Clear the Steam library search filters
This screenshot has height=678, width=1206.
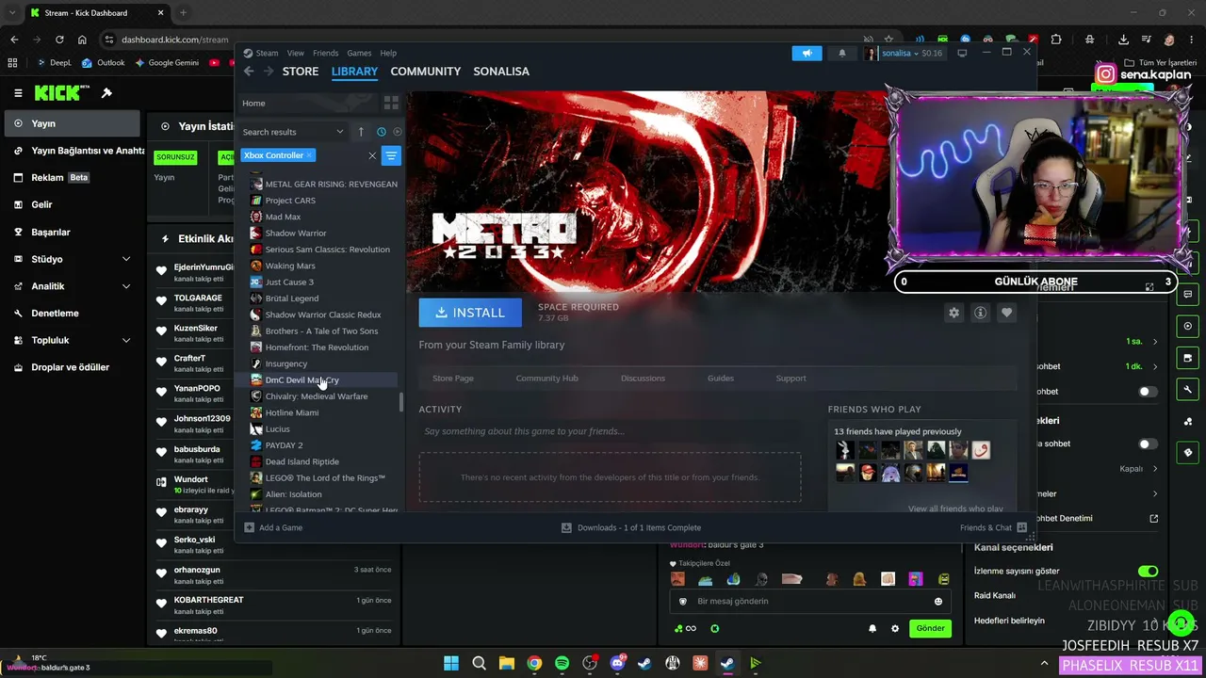pos(372,155)
